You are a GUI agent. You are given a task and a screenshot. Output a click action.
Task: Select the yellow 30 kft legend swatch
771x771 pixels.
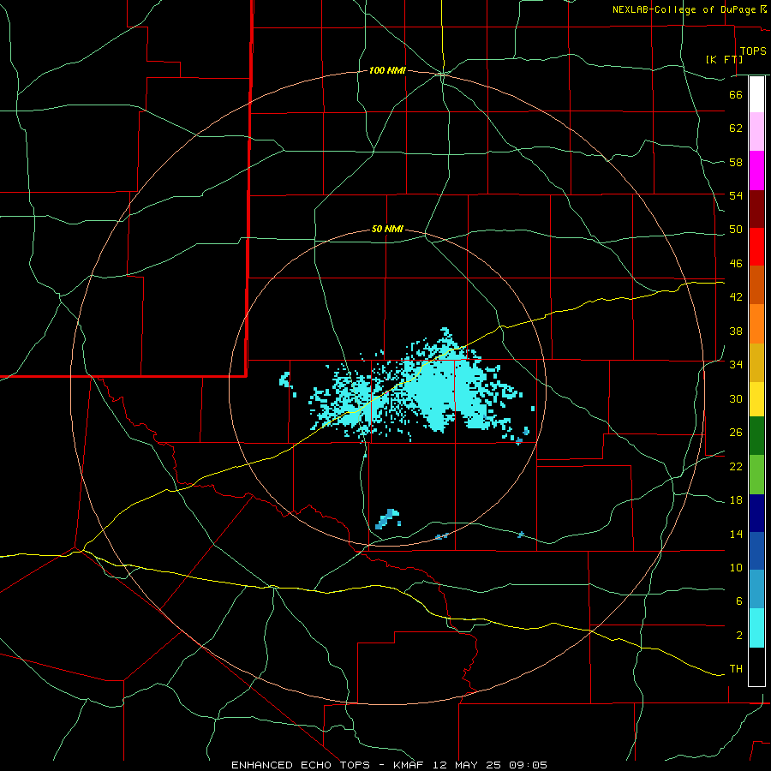click(x=756, y=399)
